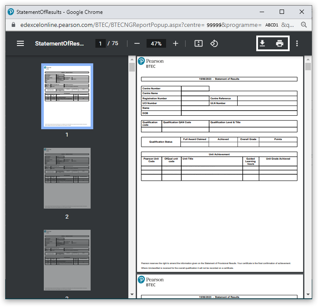This screenshot has height=307, width=320.
Task: Select page 2 thumbnail
Action: pyautogui.click(x=67, y=178)
